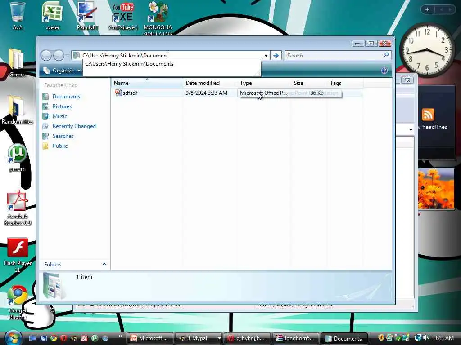This screenshot has width=461, height=345.
Task: Close the background window behind Explorer
Action: point(407,80)
